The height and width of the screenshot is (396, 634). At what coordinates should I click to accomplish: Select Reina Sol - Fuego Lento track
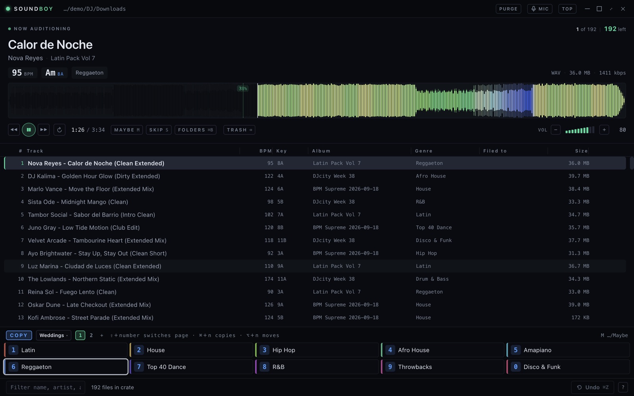(x=315, y=292)
